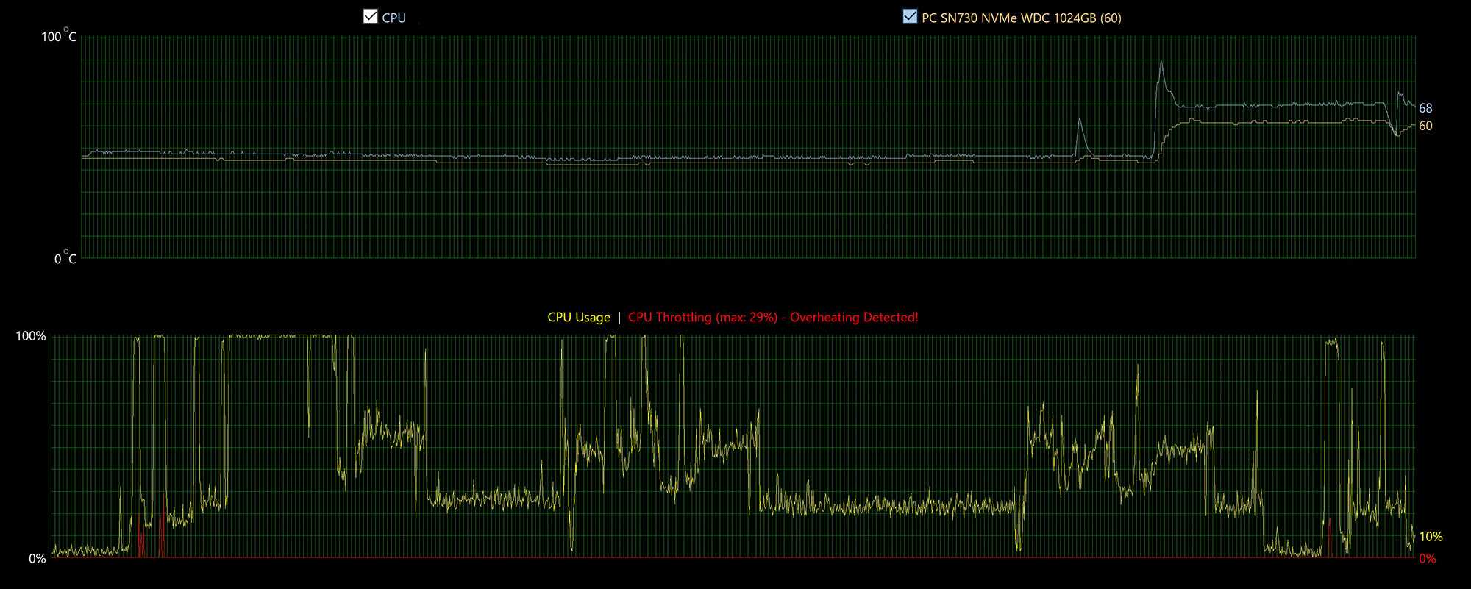Uncheck the CPU temperature checkbox
The height and width of the screenshot is (589, 1471).
pos(370,17)
